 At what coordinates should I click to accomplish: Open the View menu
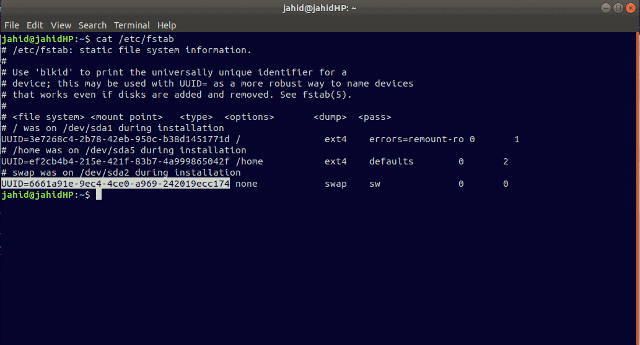coord(61,25)
